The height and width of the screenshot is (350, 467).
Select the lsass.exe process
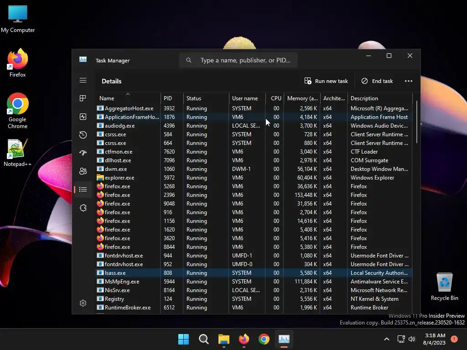(254, 273)
